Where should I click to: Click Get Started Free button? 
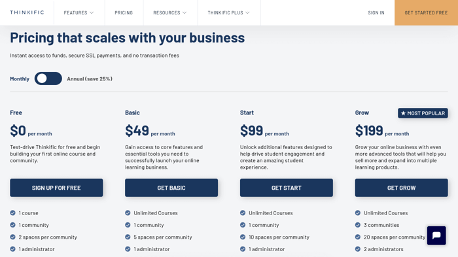(426, 12)
